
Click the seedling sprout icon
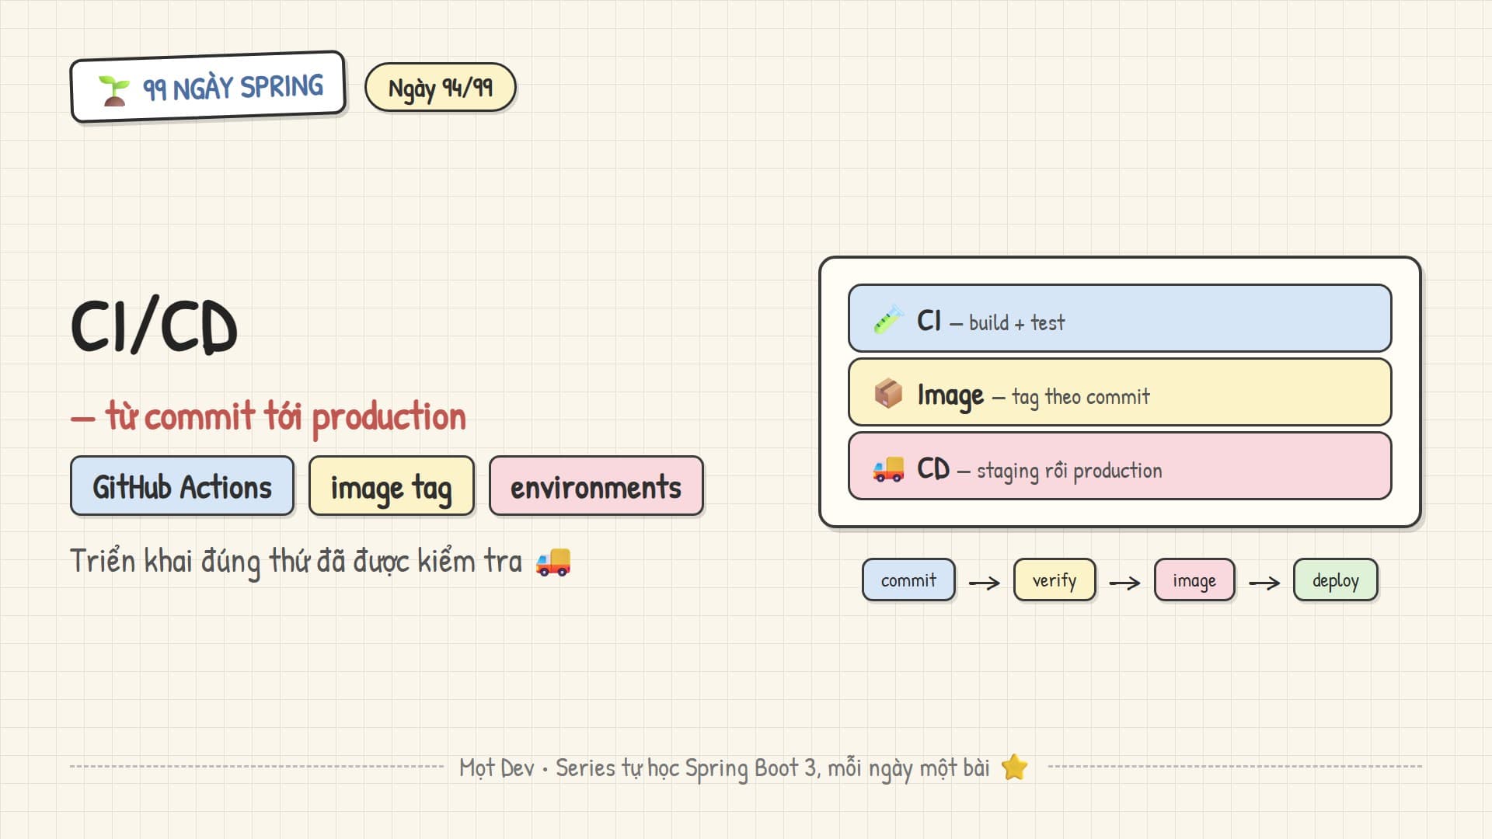[x=114, y=91]
